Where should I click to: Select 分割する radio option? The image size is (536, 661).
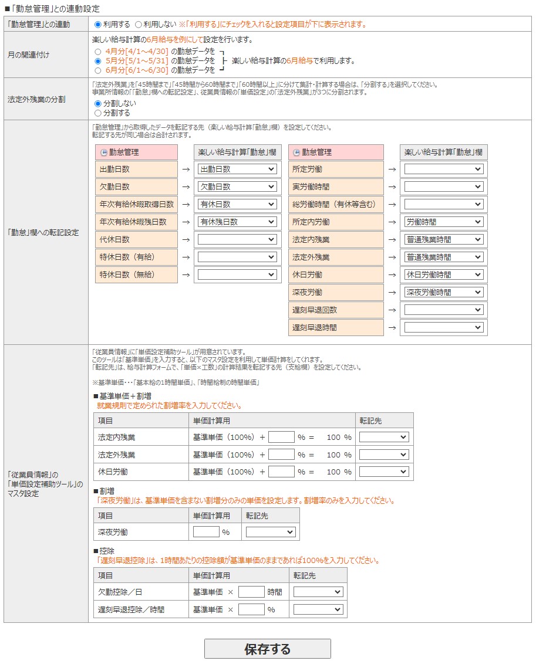tap(98, 113)
